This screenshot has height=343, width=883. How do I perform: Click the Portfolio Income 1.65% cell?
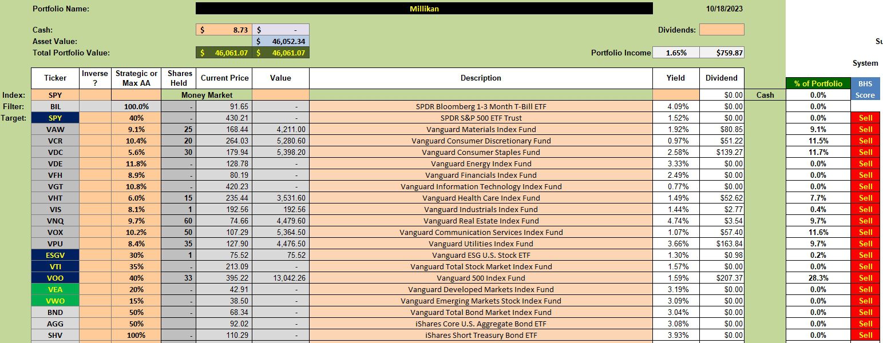pos(676,53)
